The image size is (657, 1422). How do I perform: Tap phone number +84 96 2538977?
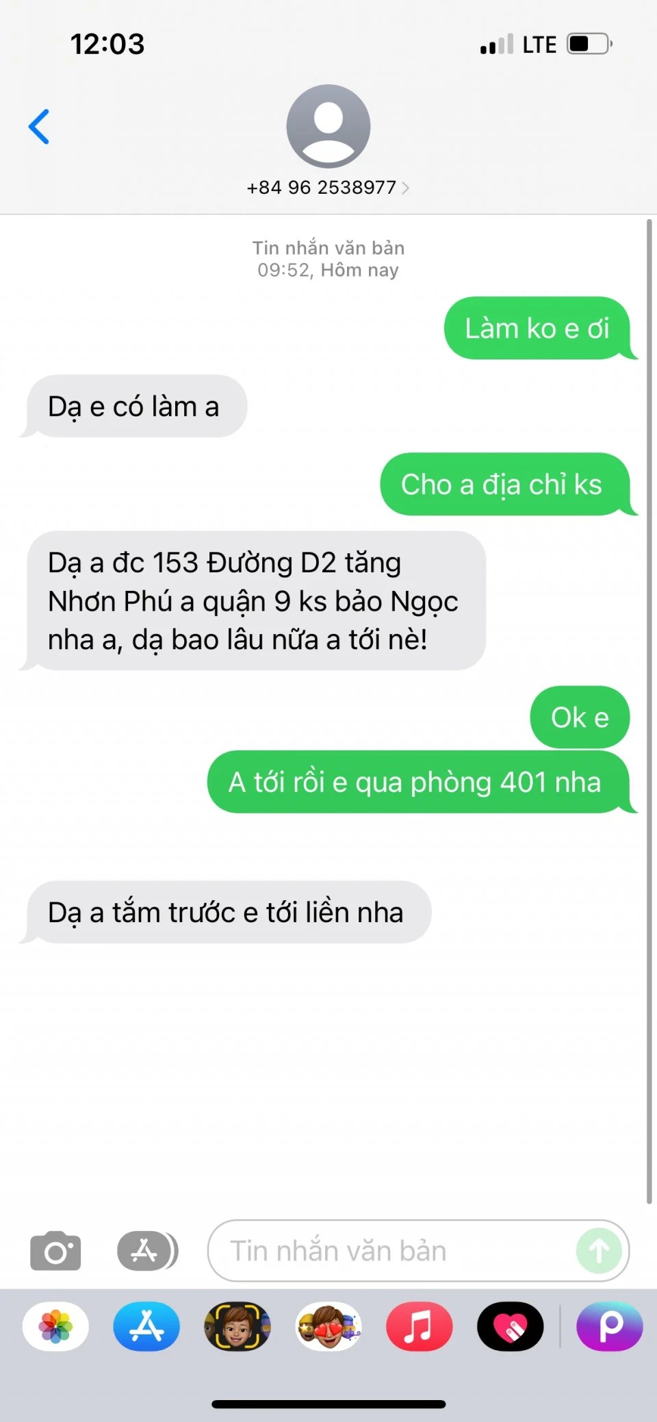(x=322, y=188)
